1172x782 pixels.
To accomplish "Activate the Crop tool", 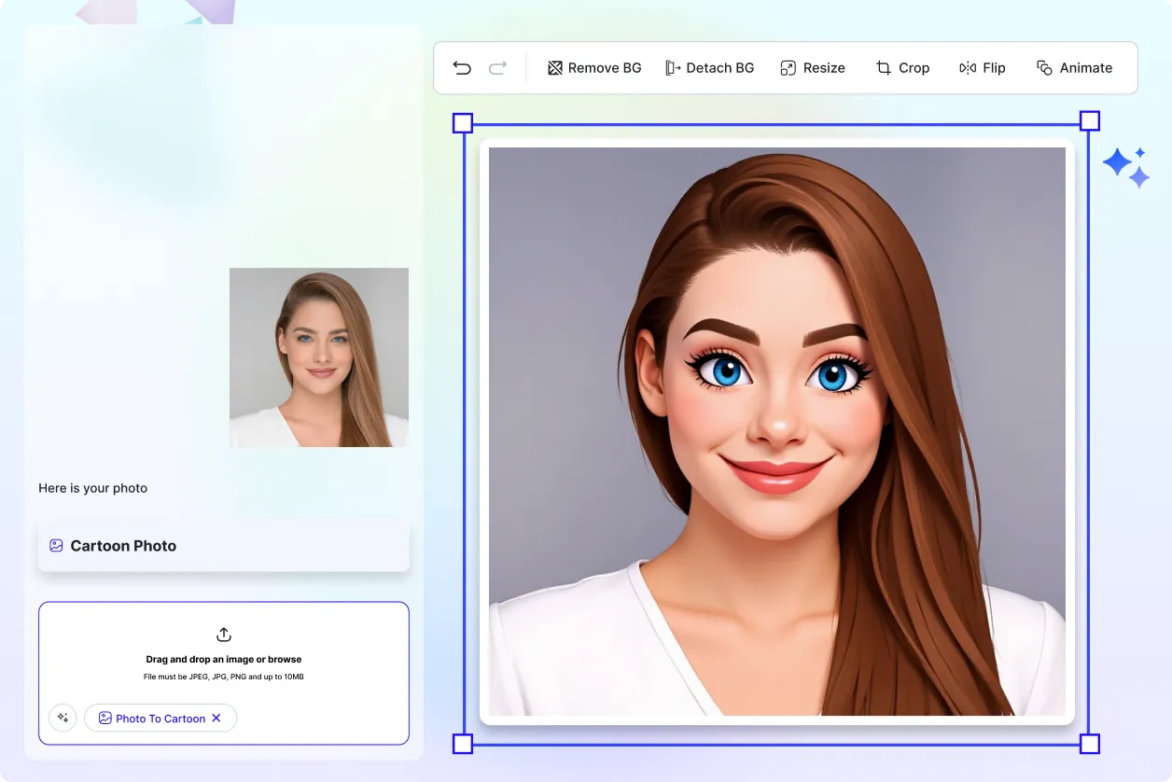I will pos(902,67).
